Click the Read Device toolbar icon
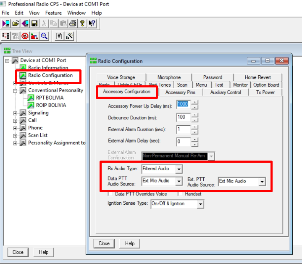Image resolution: width=302 pixels, height=264 pixels. 6,24
